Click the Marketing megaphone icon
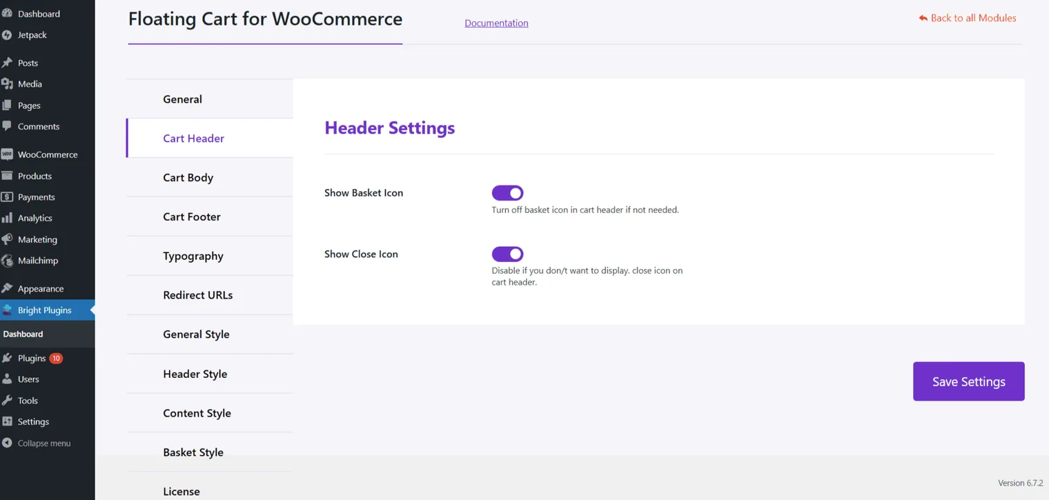This screenshot has height=500, width=1049. [x=7, y=239]
